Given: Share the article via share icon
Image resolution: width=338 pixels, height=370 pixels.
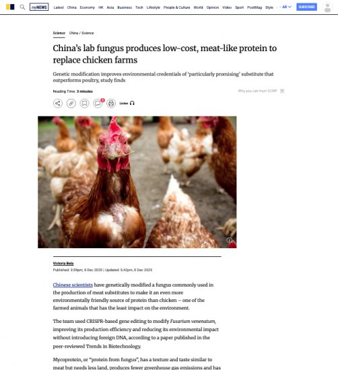Looking at the screenshot, I should click(58, 104).
